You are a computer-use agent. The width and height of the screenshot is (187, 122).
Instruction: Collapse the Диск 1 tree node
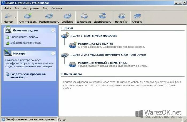[x=71, y=36]
